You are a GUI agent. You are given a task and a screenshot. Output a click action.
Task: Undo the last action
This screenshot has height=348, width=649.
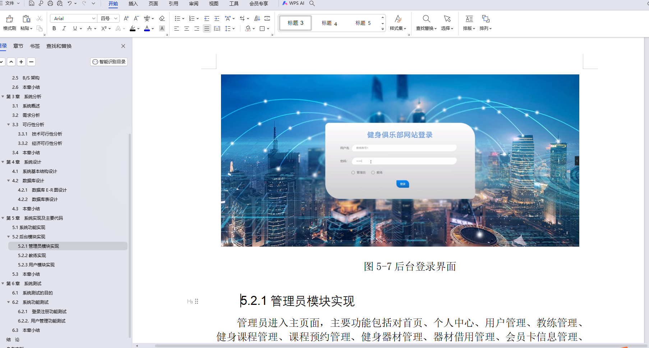(x=70, y=3)
